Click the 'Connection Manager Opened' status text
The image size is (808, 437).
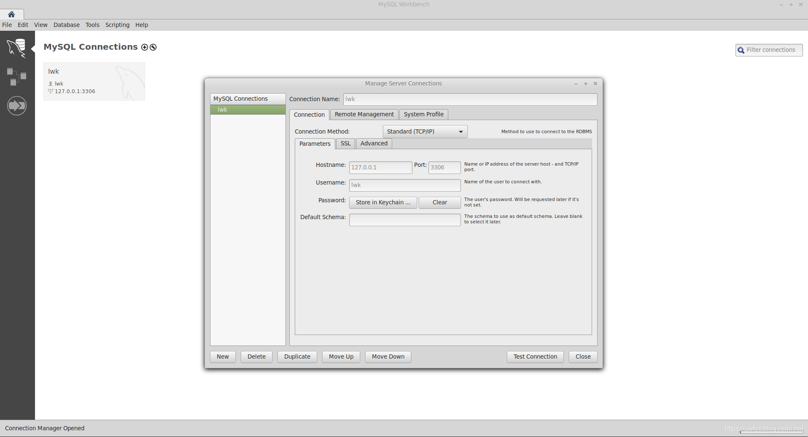click(45, 428)
